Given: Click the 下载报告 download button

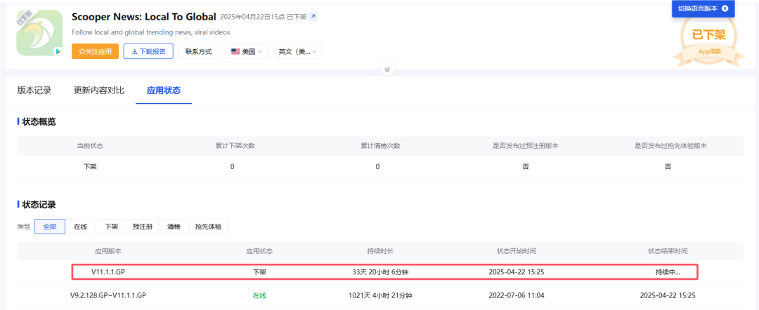Looking at the screenshot, I should 148,51.
